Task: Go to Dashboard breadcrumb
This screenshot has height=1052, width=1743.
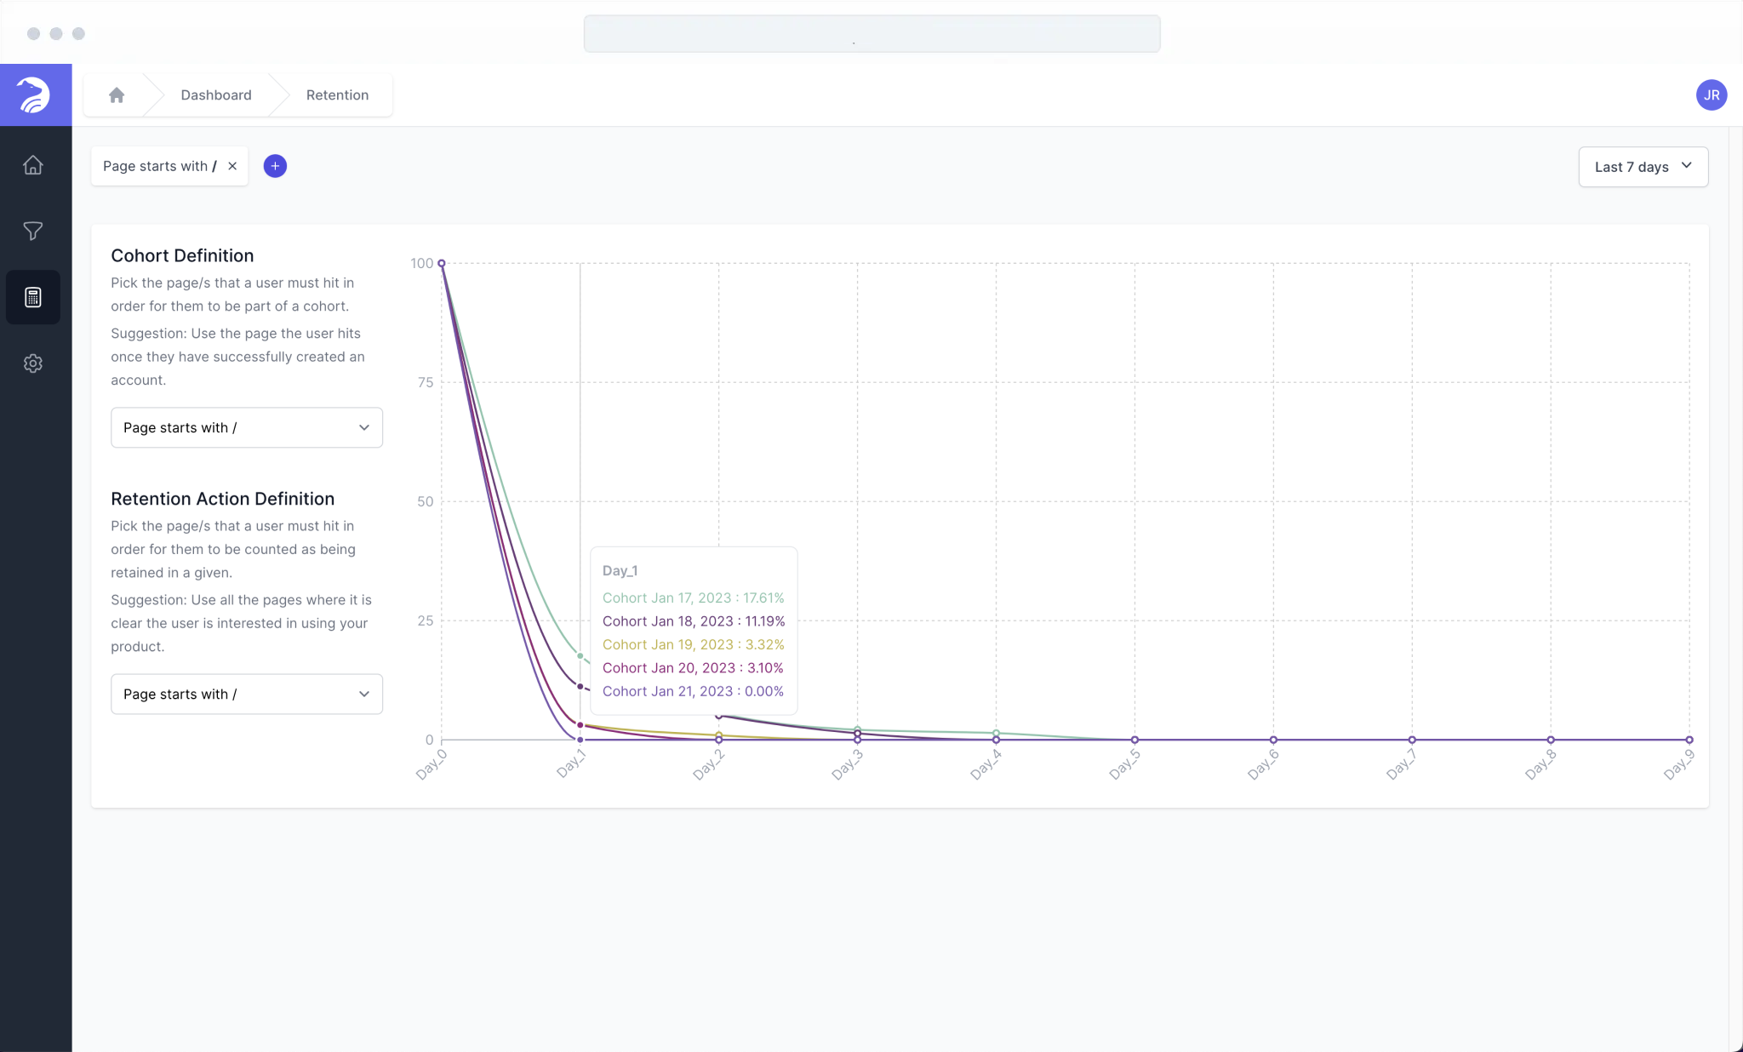Action: click(x=216, y=95)
